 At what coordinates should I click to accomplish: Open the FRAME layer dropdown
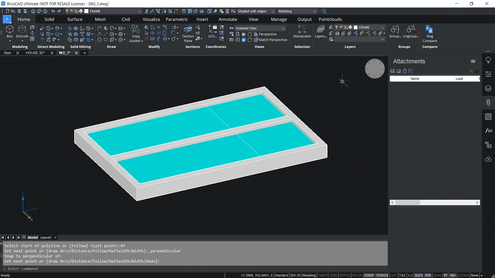click(x=382, y=27)
